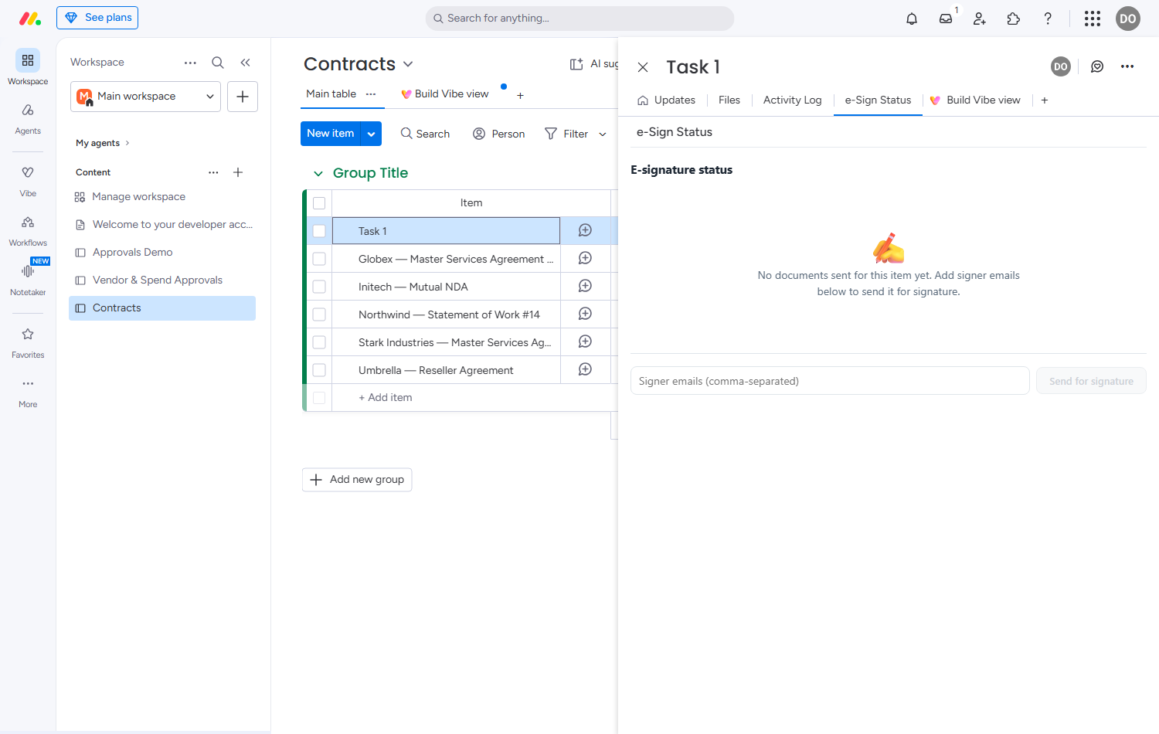Close the Task 1 side panel
Viewport: 1159px width, 734px height.
[x=643, y=67]
